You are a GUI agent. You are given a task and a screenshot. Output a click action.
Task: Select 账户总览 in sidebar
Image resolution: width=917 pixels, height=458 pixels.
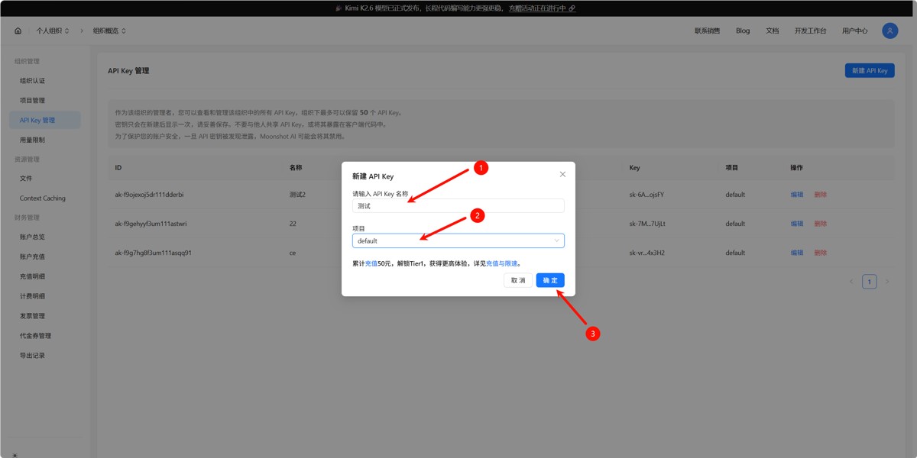[x=45, y=237]
